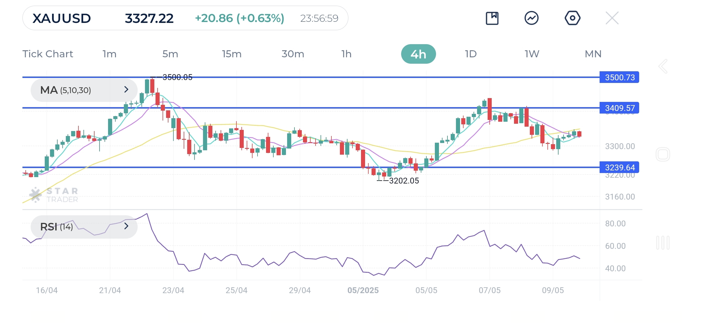The image size is (701, 323).
Task: Click the bookmark chart icon
Action: pyautogui.click(x=492, y=18)
